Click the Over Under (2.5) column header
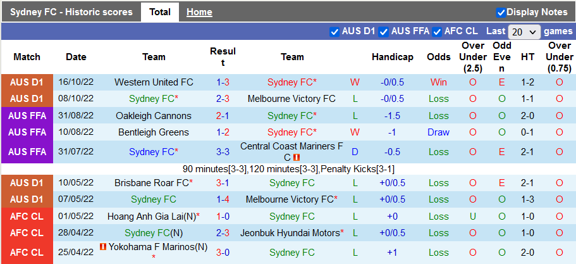The width and height of the screenshot is (576, 264). pyautogui.click(x=473, y=57)
